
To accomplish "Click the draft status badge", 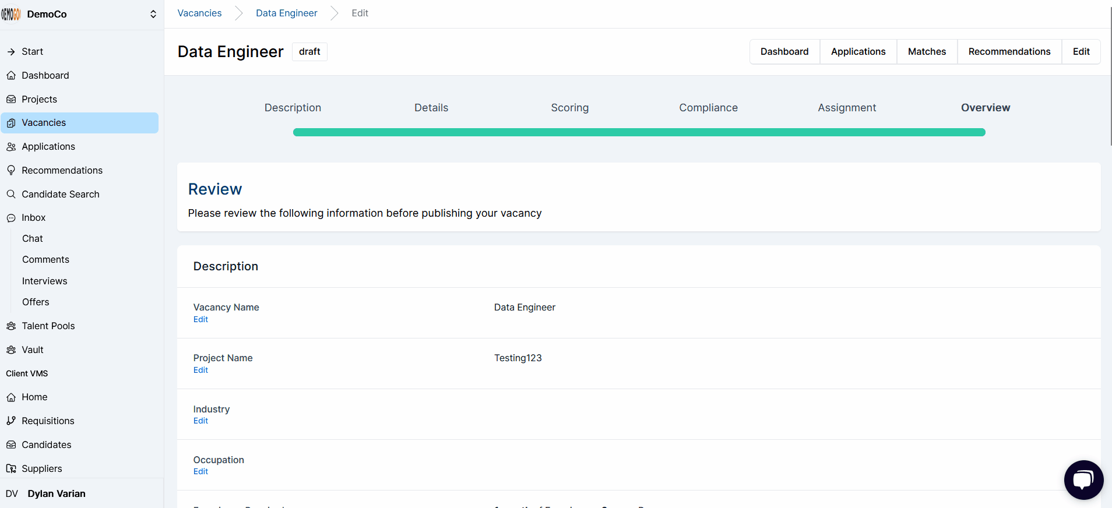I will pyautogui.click(x=309, y=52).
